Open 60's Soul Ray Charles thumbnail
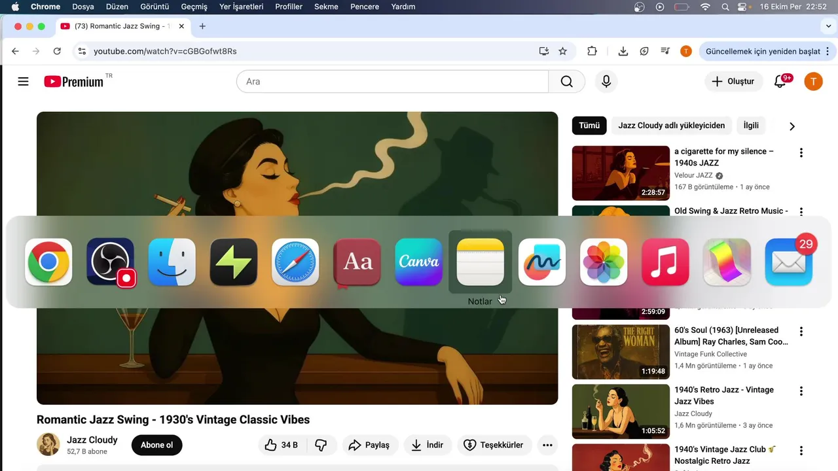 [621, 352]
